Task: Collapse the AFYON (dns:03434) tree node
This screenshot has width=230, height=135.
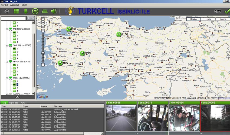Action: tap(7, 62)
